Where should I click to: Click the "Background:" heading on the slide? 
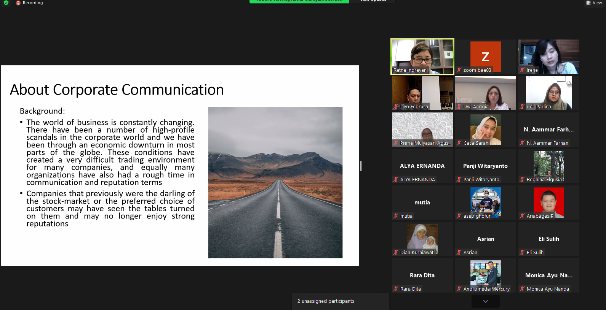42,111
